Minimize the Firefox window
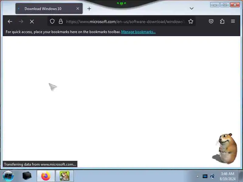243x182 pixels. 215,5
